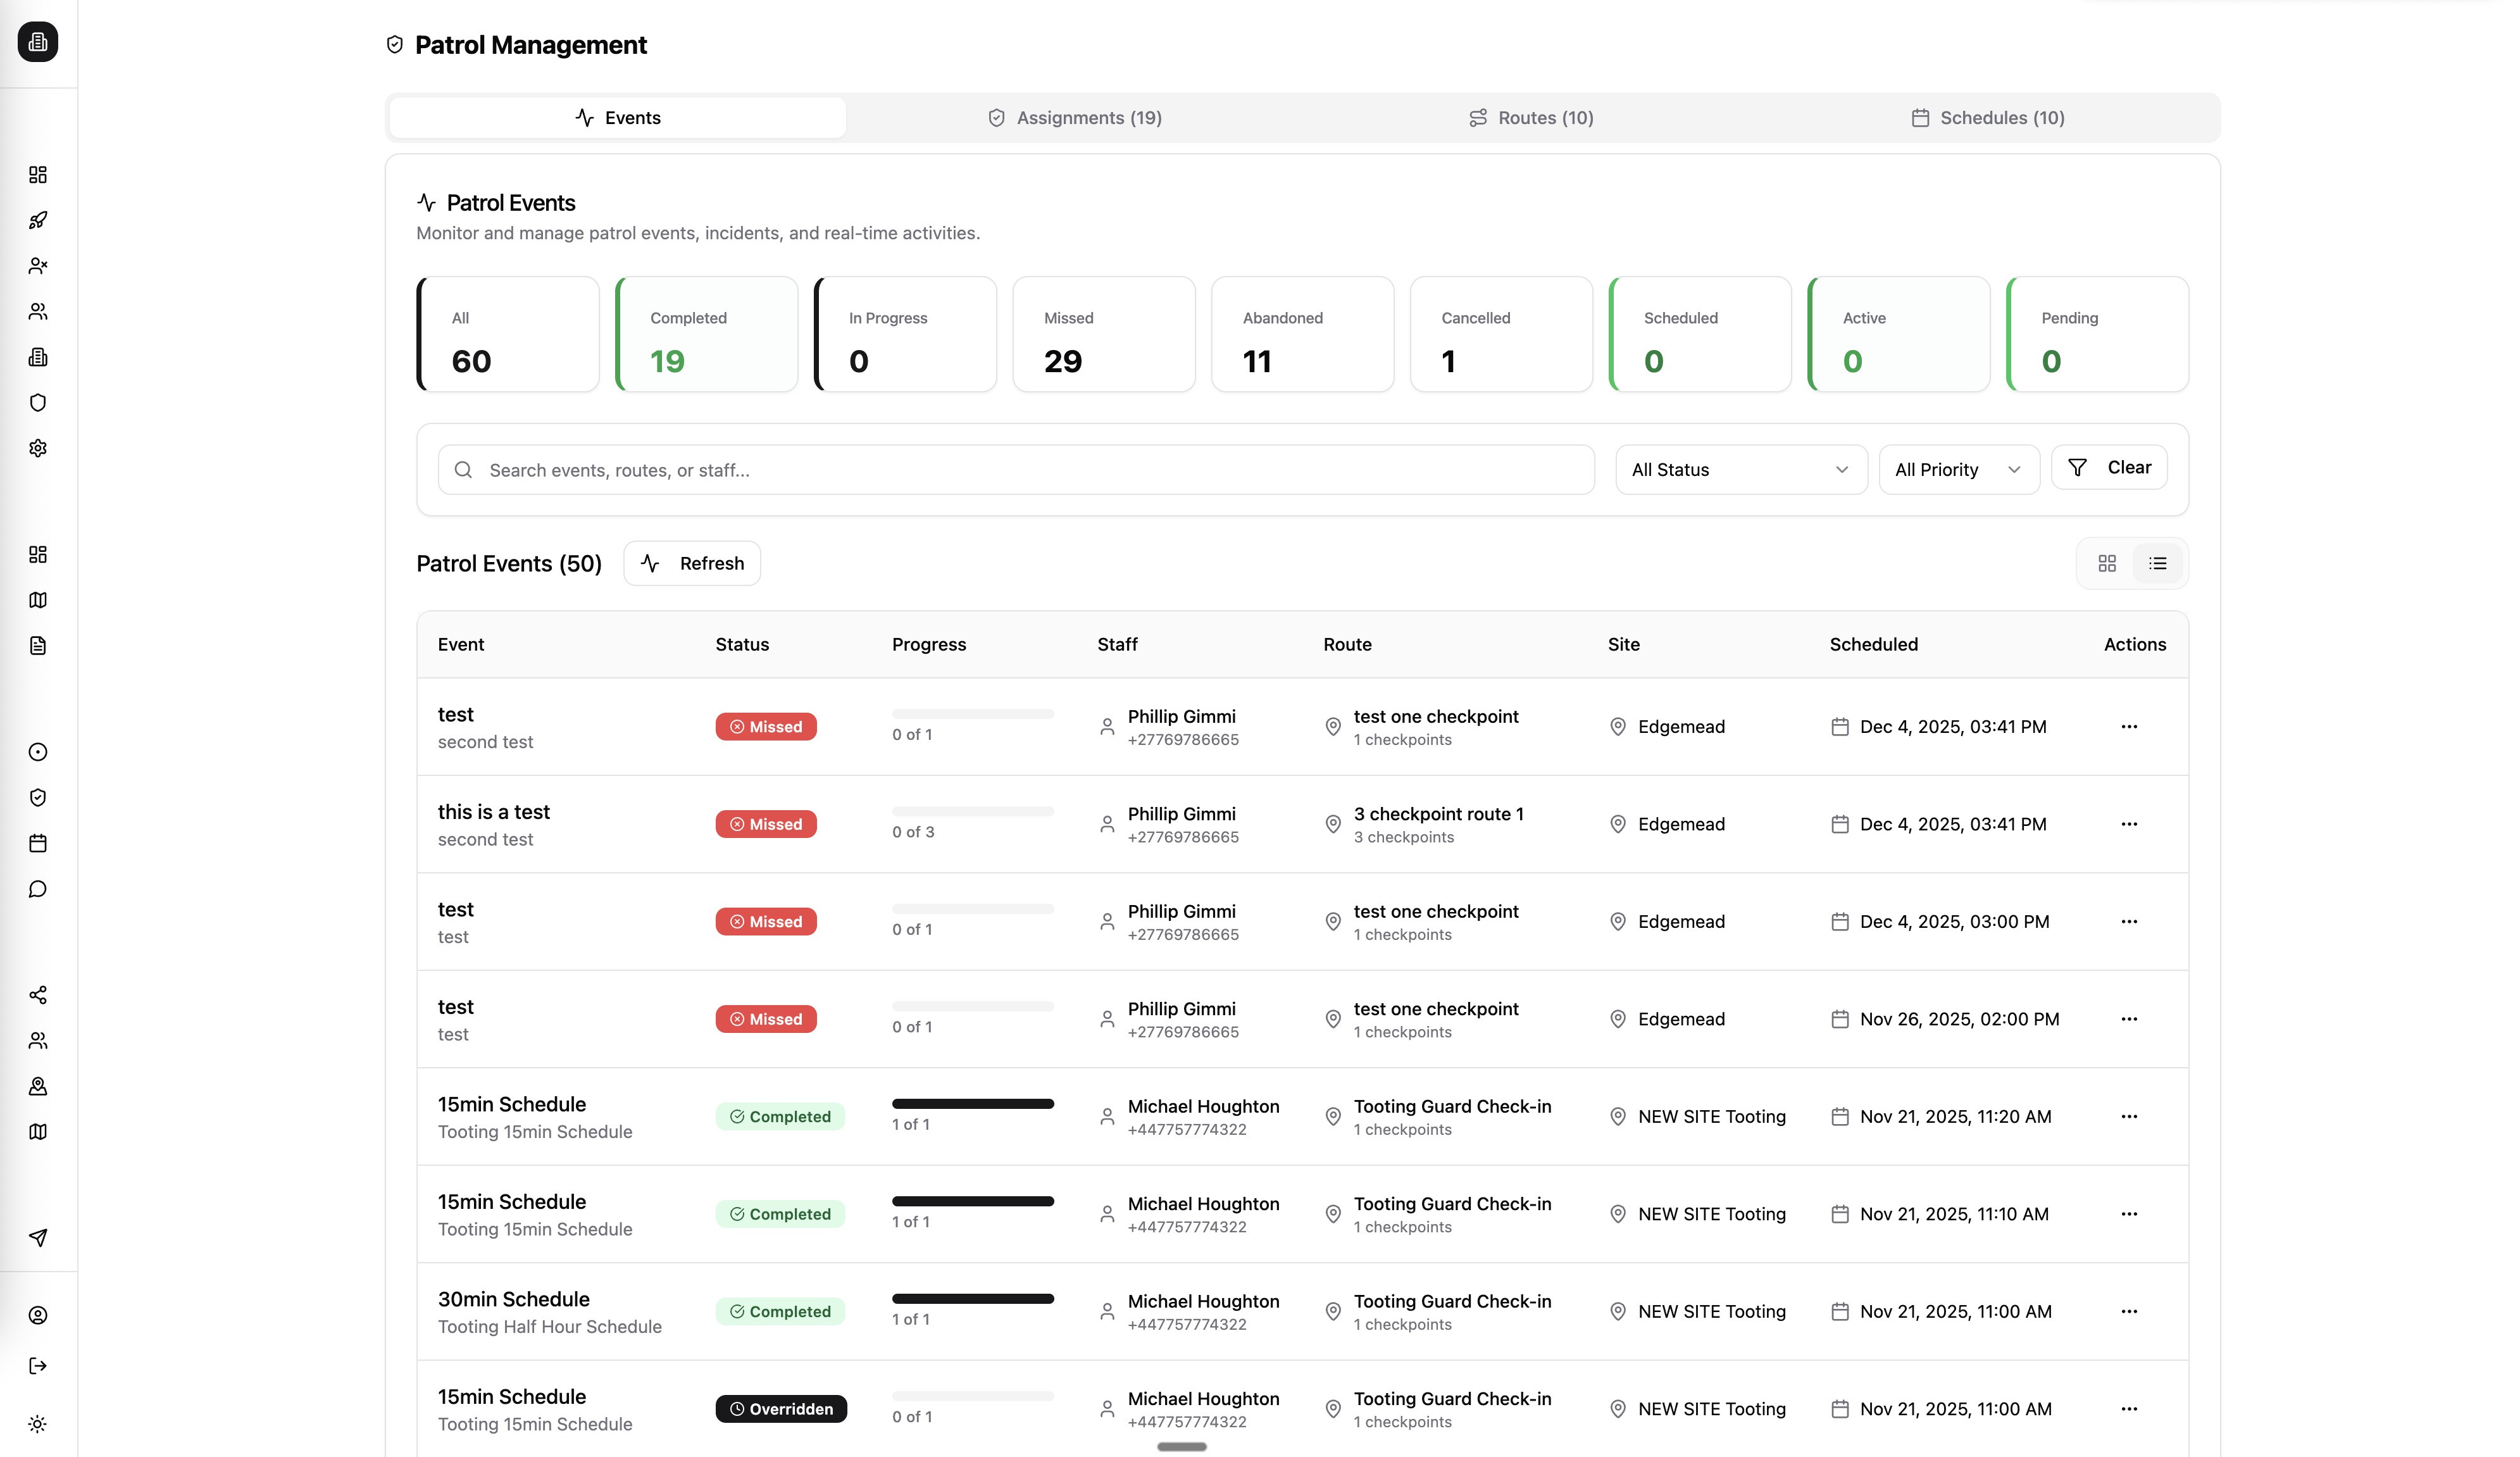Clear the active filters

[x=2109, y=467]
